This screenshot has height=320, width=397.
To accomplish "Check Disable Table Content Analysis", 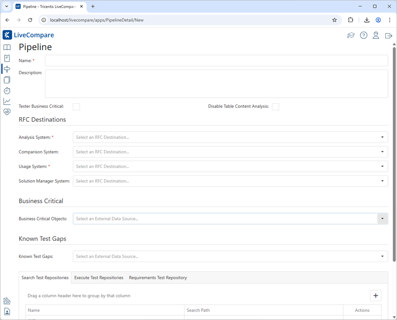I will (x=276, y=106).
